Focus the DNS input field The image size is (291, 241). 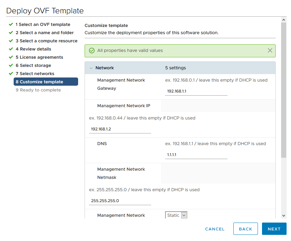pos(196,155)
